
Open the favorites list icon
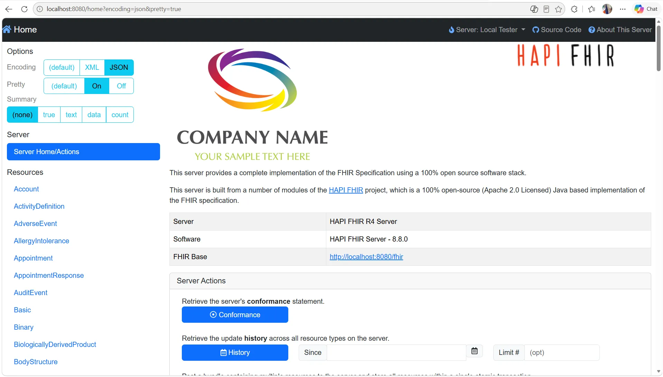click(592, 9)
